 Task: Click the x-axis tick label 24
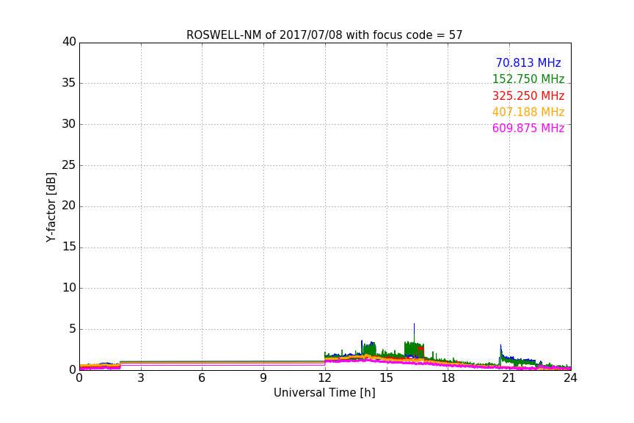[570, 378]
